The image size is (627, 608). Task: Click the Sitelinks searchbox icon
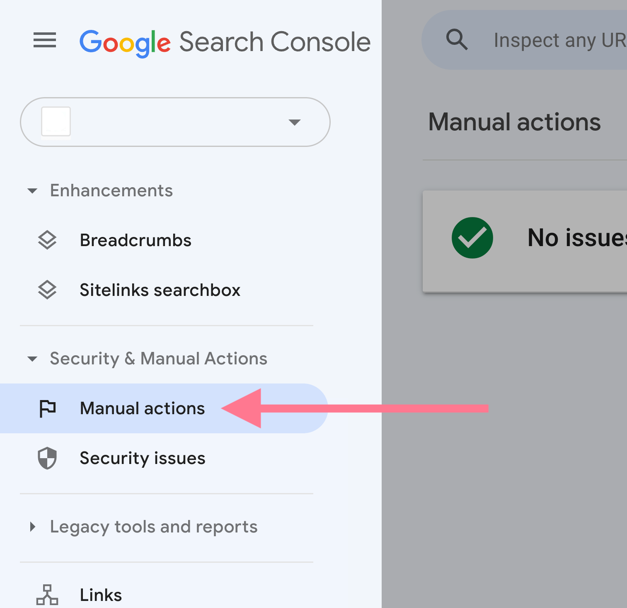[47, 290]
